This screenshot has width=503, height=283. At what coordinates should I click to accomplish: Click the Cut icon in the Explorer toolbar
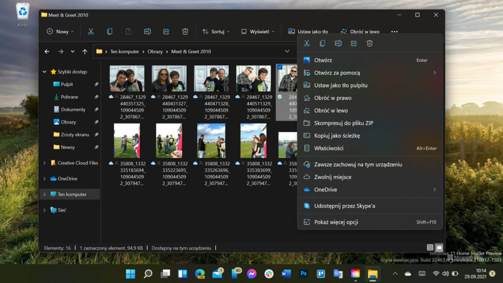[x=91, y=31]
